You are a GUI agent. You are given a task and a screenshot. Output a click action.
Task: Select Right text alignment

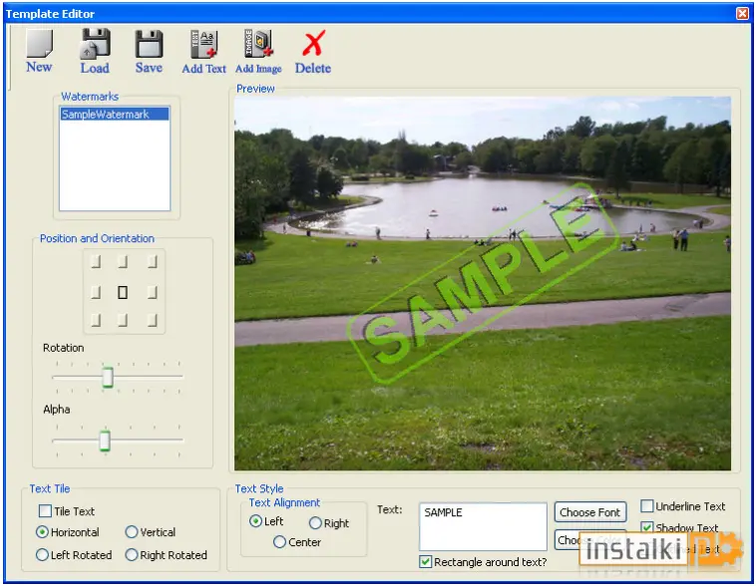click(x=315, y=523)
